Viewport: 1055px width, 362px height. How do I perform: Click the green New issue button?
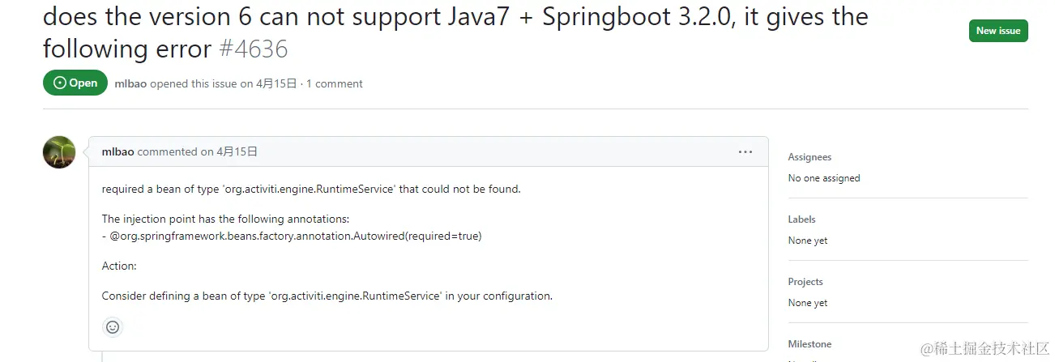997,31
